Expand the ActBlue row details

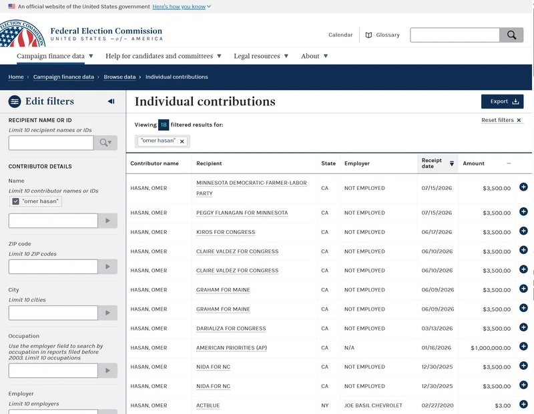tap(523, 404)
